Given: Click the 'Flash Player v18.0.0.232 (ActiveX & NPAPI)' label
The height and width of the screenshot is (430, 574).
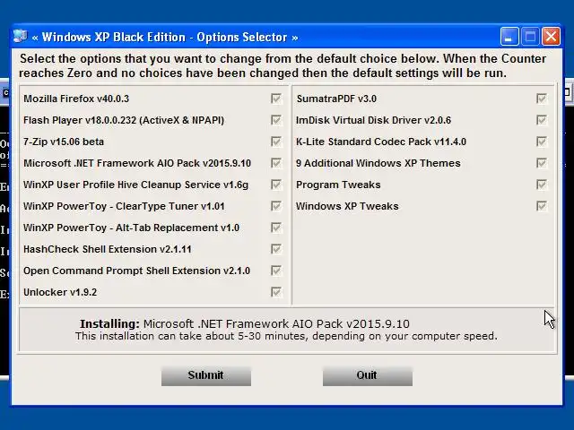Looking at the screenshot, I should [x=124, y=120].
